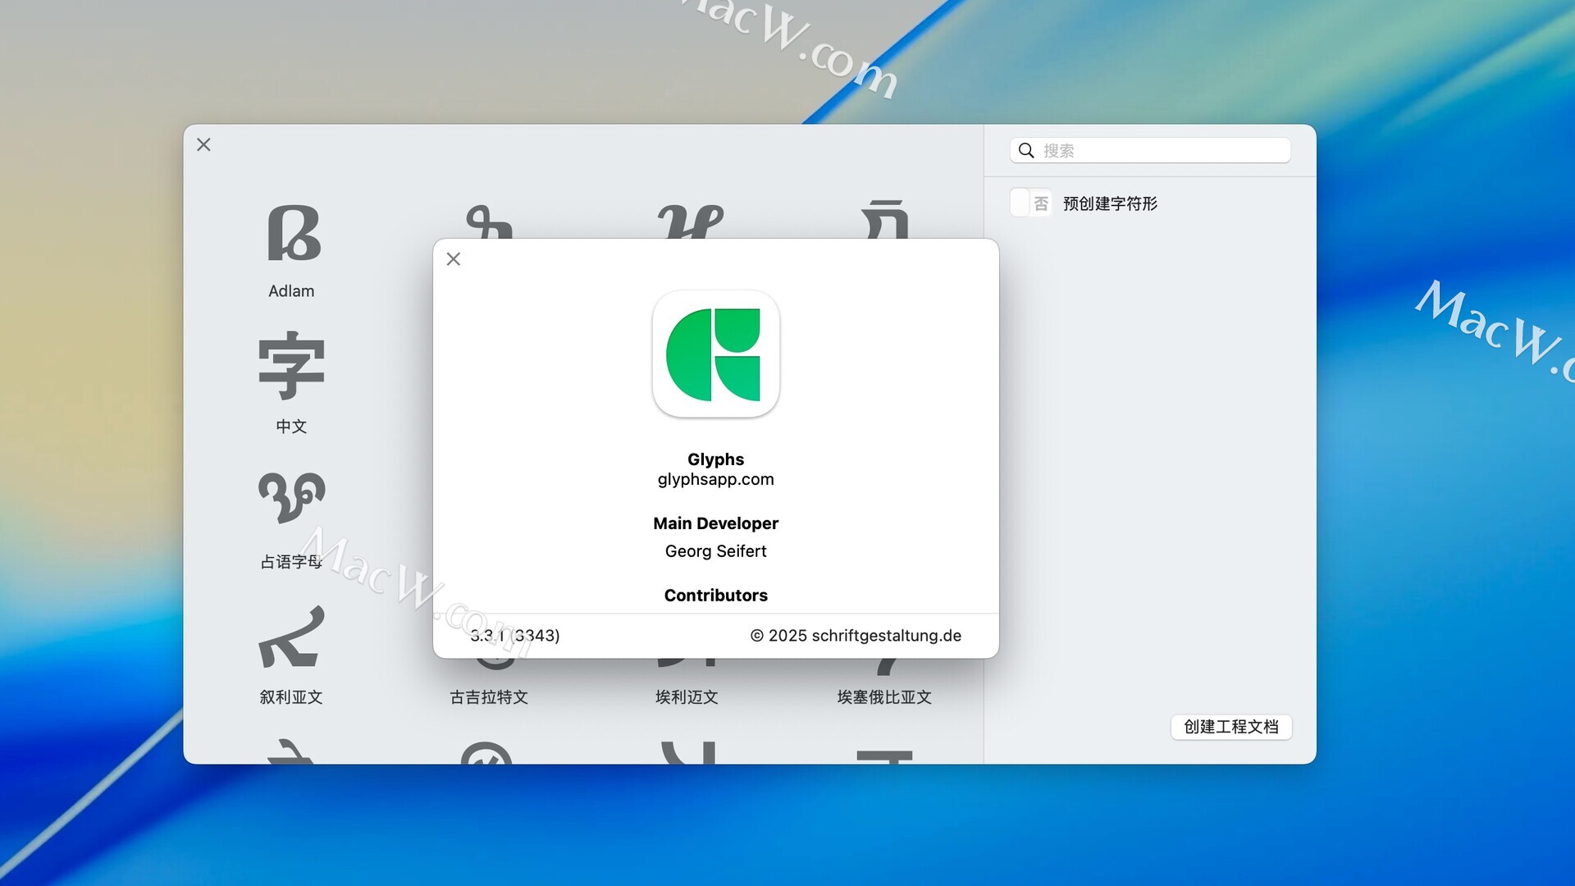Click the 叙利亚文 label text
Viewport: 1575px width, 886px height.
click(x=291, y=697)
